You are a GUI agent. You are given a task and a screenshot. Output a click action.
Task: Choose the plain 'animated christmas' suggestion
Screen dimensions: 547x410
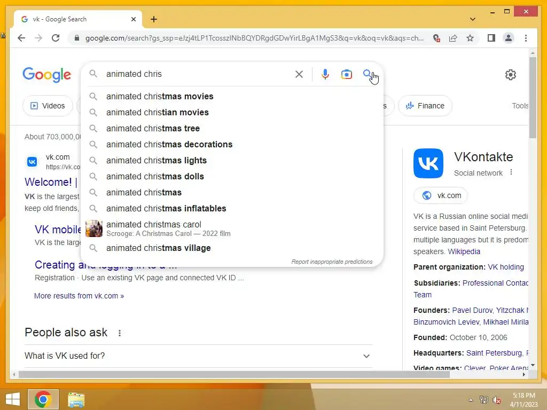[232, 192]
